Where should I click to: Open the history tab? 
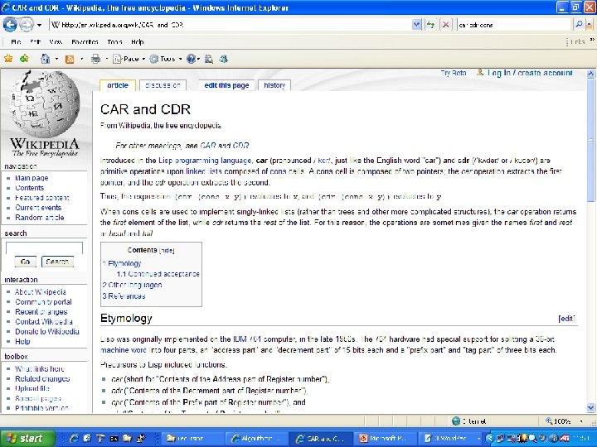274,85
